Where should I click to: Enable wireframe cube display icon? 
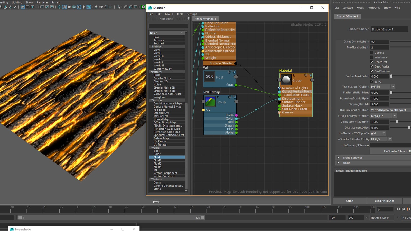click(59, 7)
